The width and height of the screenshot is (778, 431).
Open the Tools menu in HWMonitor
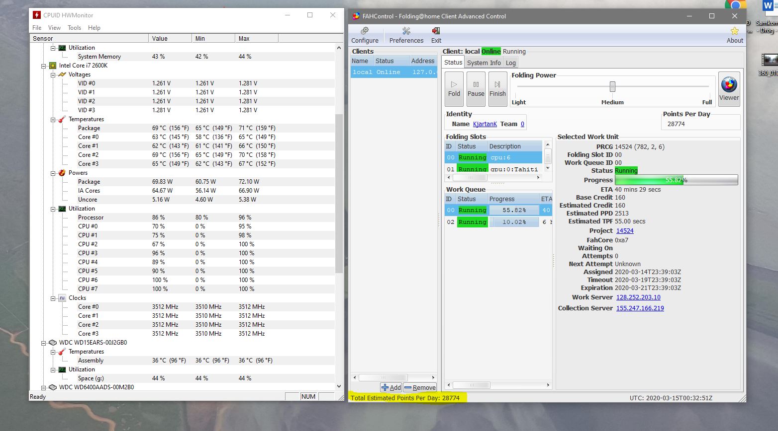tap(74, 28)
